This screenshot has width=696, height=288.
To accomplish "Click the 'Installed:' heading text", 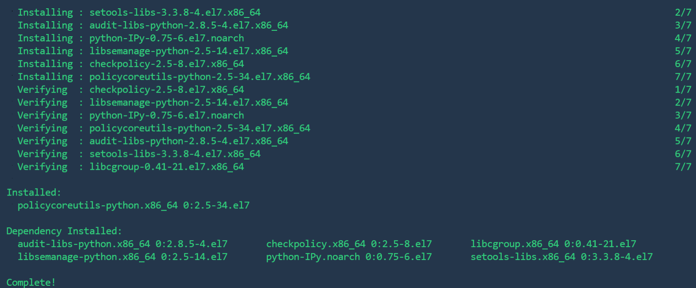I will [34, 192].
